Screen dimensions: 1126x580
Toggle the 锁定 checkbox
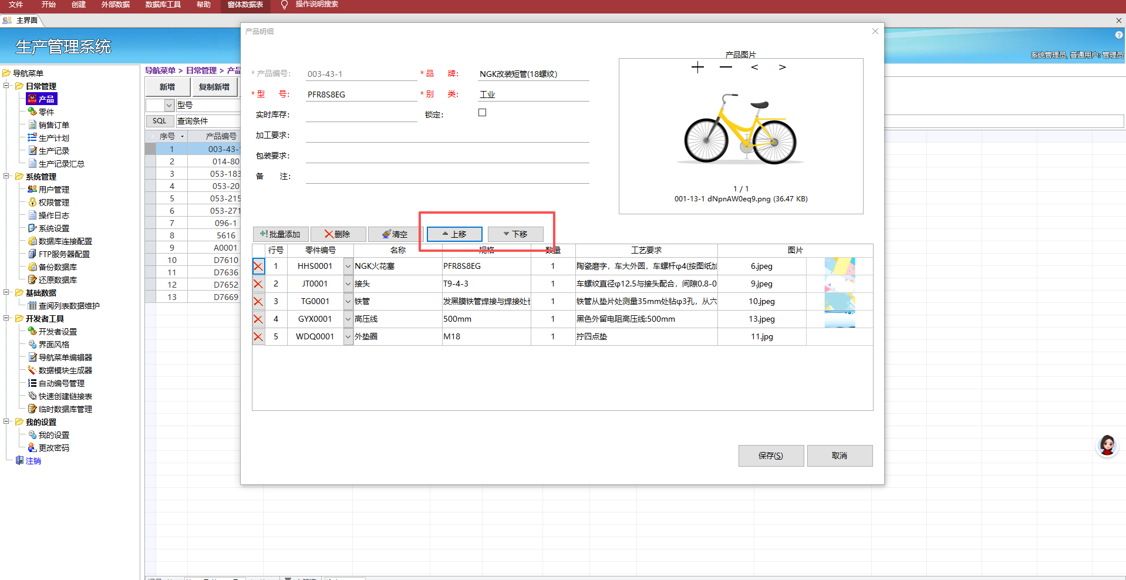click(483, 113)
